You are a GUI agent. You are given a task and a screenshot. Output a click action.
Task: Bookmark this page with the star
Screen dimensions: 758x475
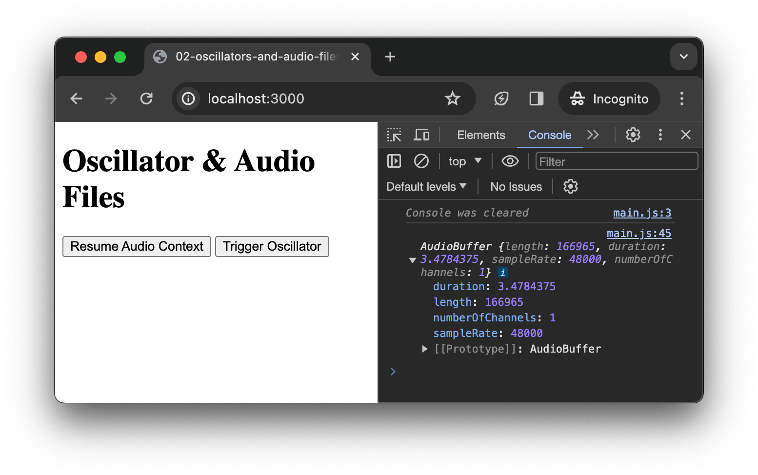click(453, 99)
